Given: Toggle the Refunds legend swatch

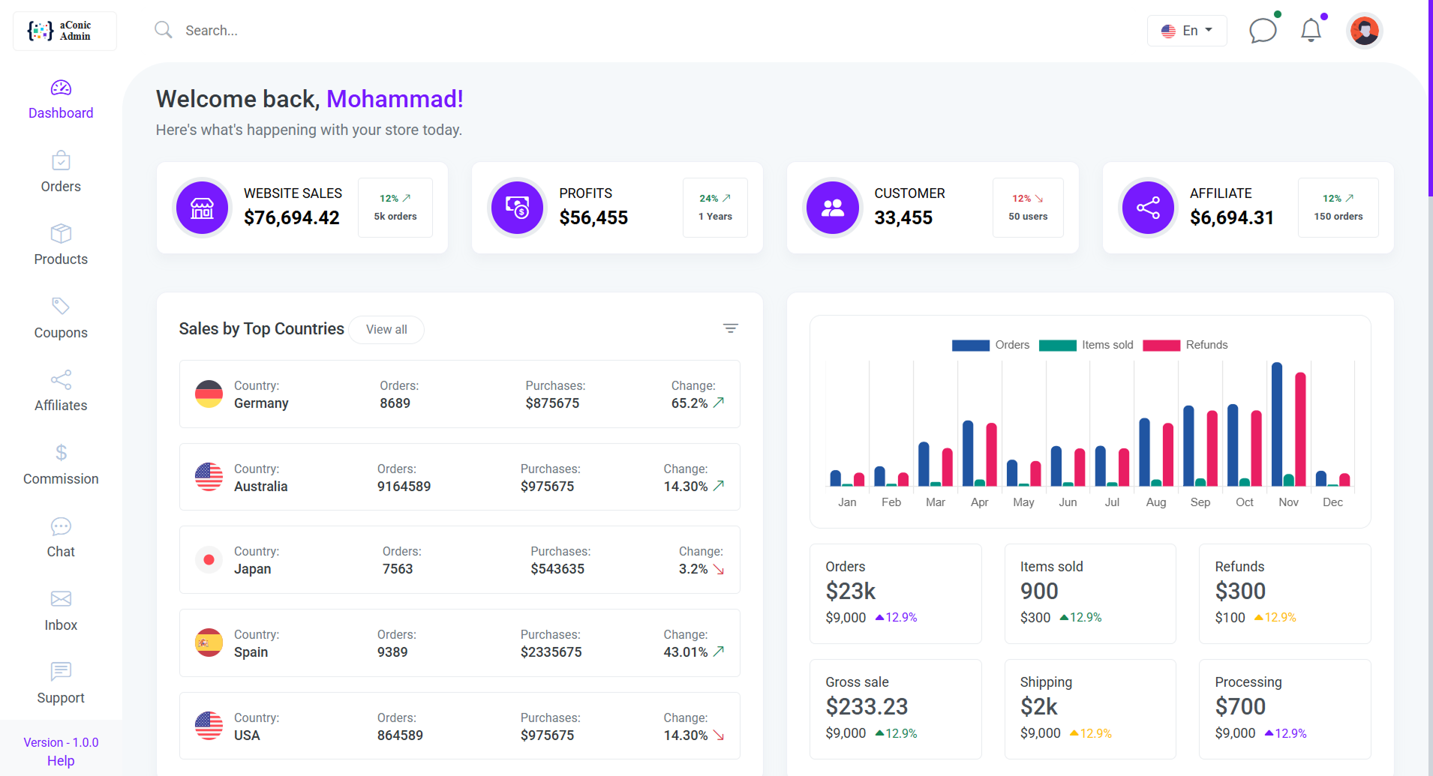Looking at the screenshot, I should [1161, 346].
